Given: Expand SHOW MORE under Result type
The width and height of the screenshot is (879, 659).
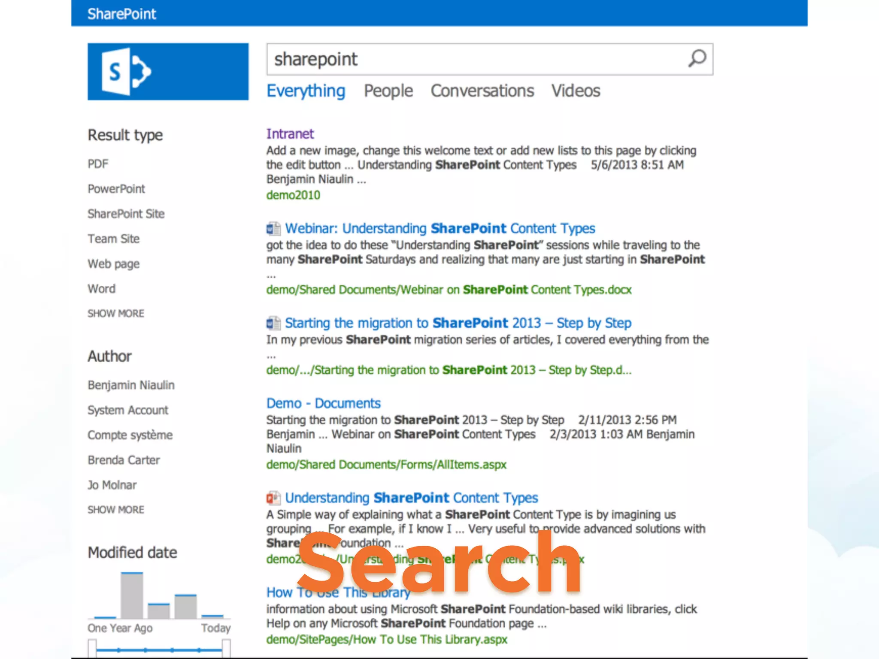Looking at the screenshot, I should 116,314.
